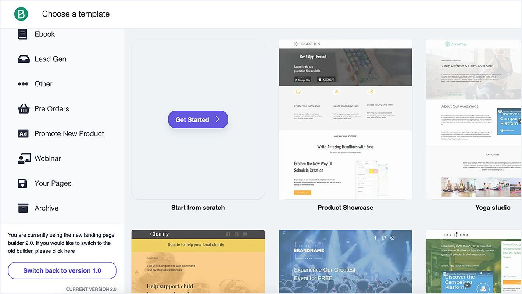Click the Your Pages floppy disk icon

click(23, 183)
